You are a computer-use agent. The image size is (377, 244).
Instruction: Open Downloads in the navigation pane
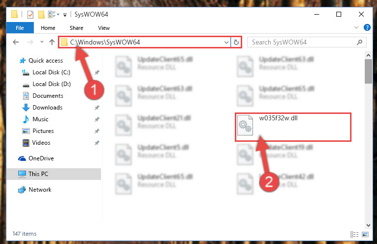point(48,108)
